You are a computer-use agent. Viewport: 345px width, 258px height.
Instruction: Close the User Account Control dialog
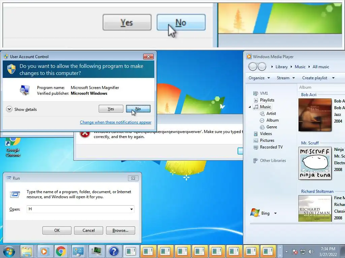(148, 56)
